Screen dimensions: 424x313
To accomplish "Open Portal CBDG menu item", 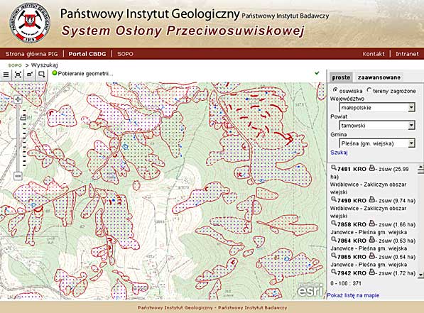I will click(x=87, y=54).
